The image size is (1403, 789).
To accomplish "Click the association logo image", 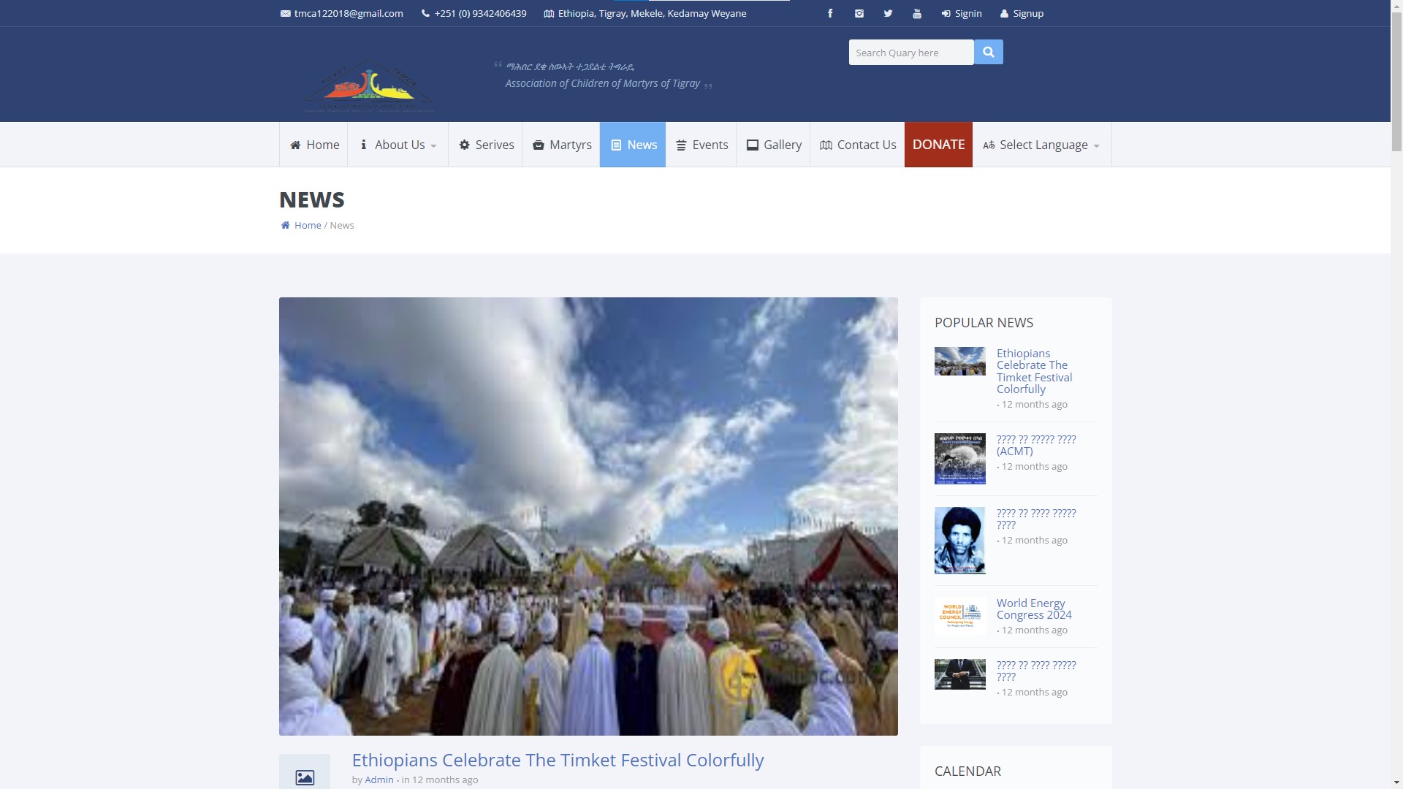I will tap(368, 85).
